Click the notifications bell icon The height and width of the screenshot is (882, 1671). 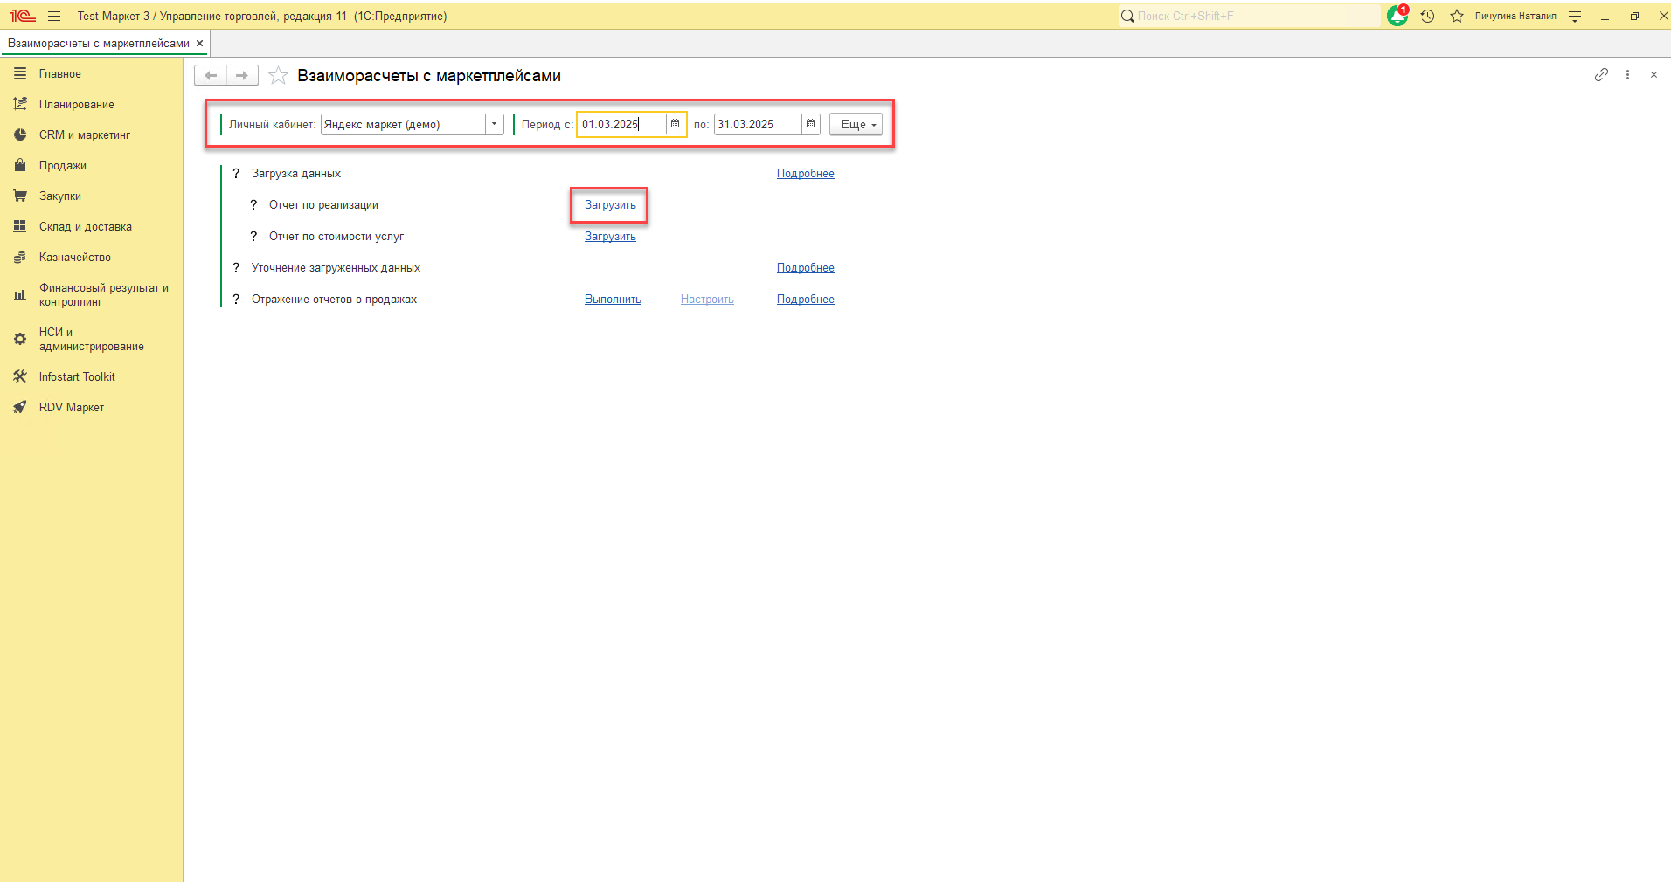pos(1397,16)
